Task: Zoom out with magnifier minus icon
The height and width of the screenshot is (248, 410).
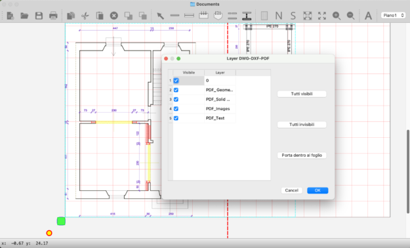Action: (x=351, y=16)
